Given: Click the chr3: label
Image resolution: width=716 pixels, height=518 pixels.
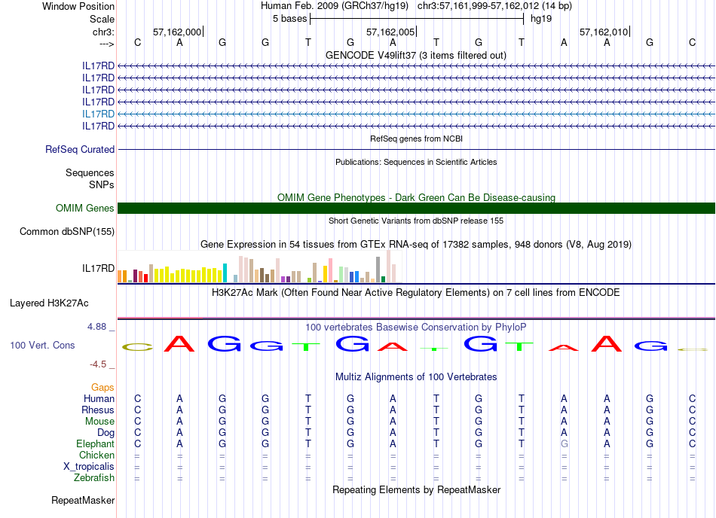Looking at the screenshot, I should (x=103, y=32).
